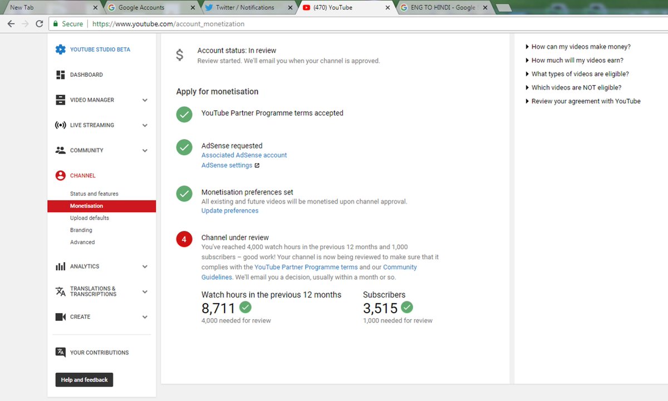Expand the Live Streaming chevron
This screenshot has width=668, height=401.
[145, 126]
